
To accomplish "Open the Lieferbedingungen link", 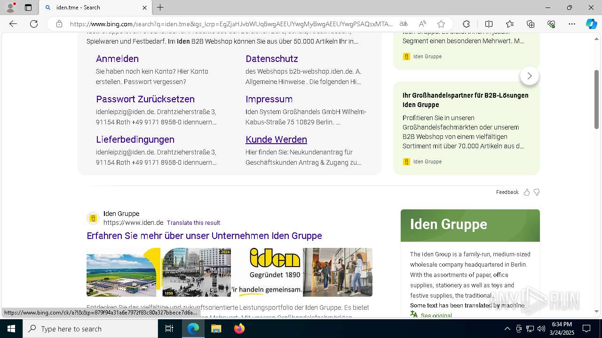I will (135, 139).
